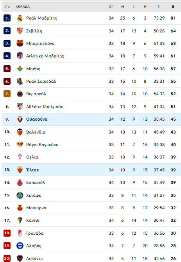Image resolution: width=181 pixels, height=262 pixels.
Task: Open the Ρεάλ Σοσιεδάδ team page
Action: click(x=41, y=81)
